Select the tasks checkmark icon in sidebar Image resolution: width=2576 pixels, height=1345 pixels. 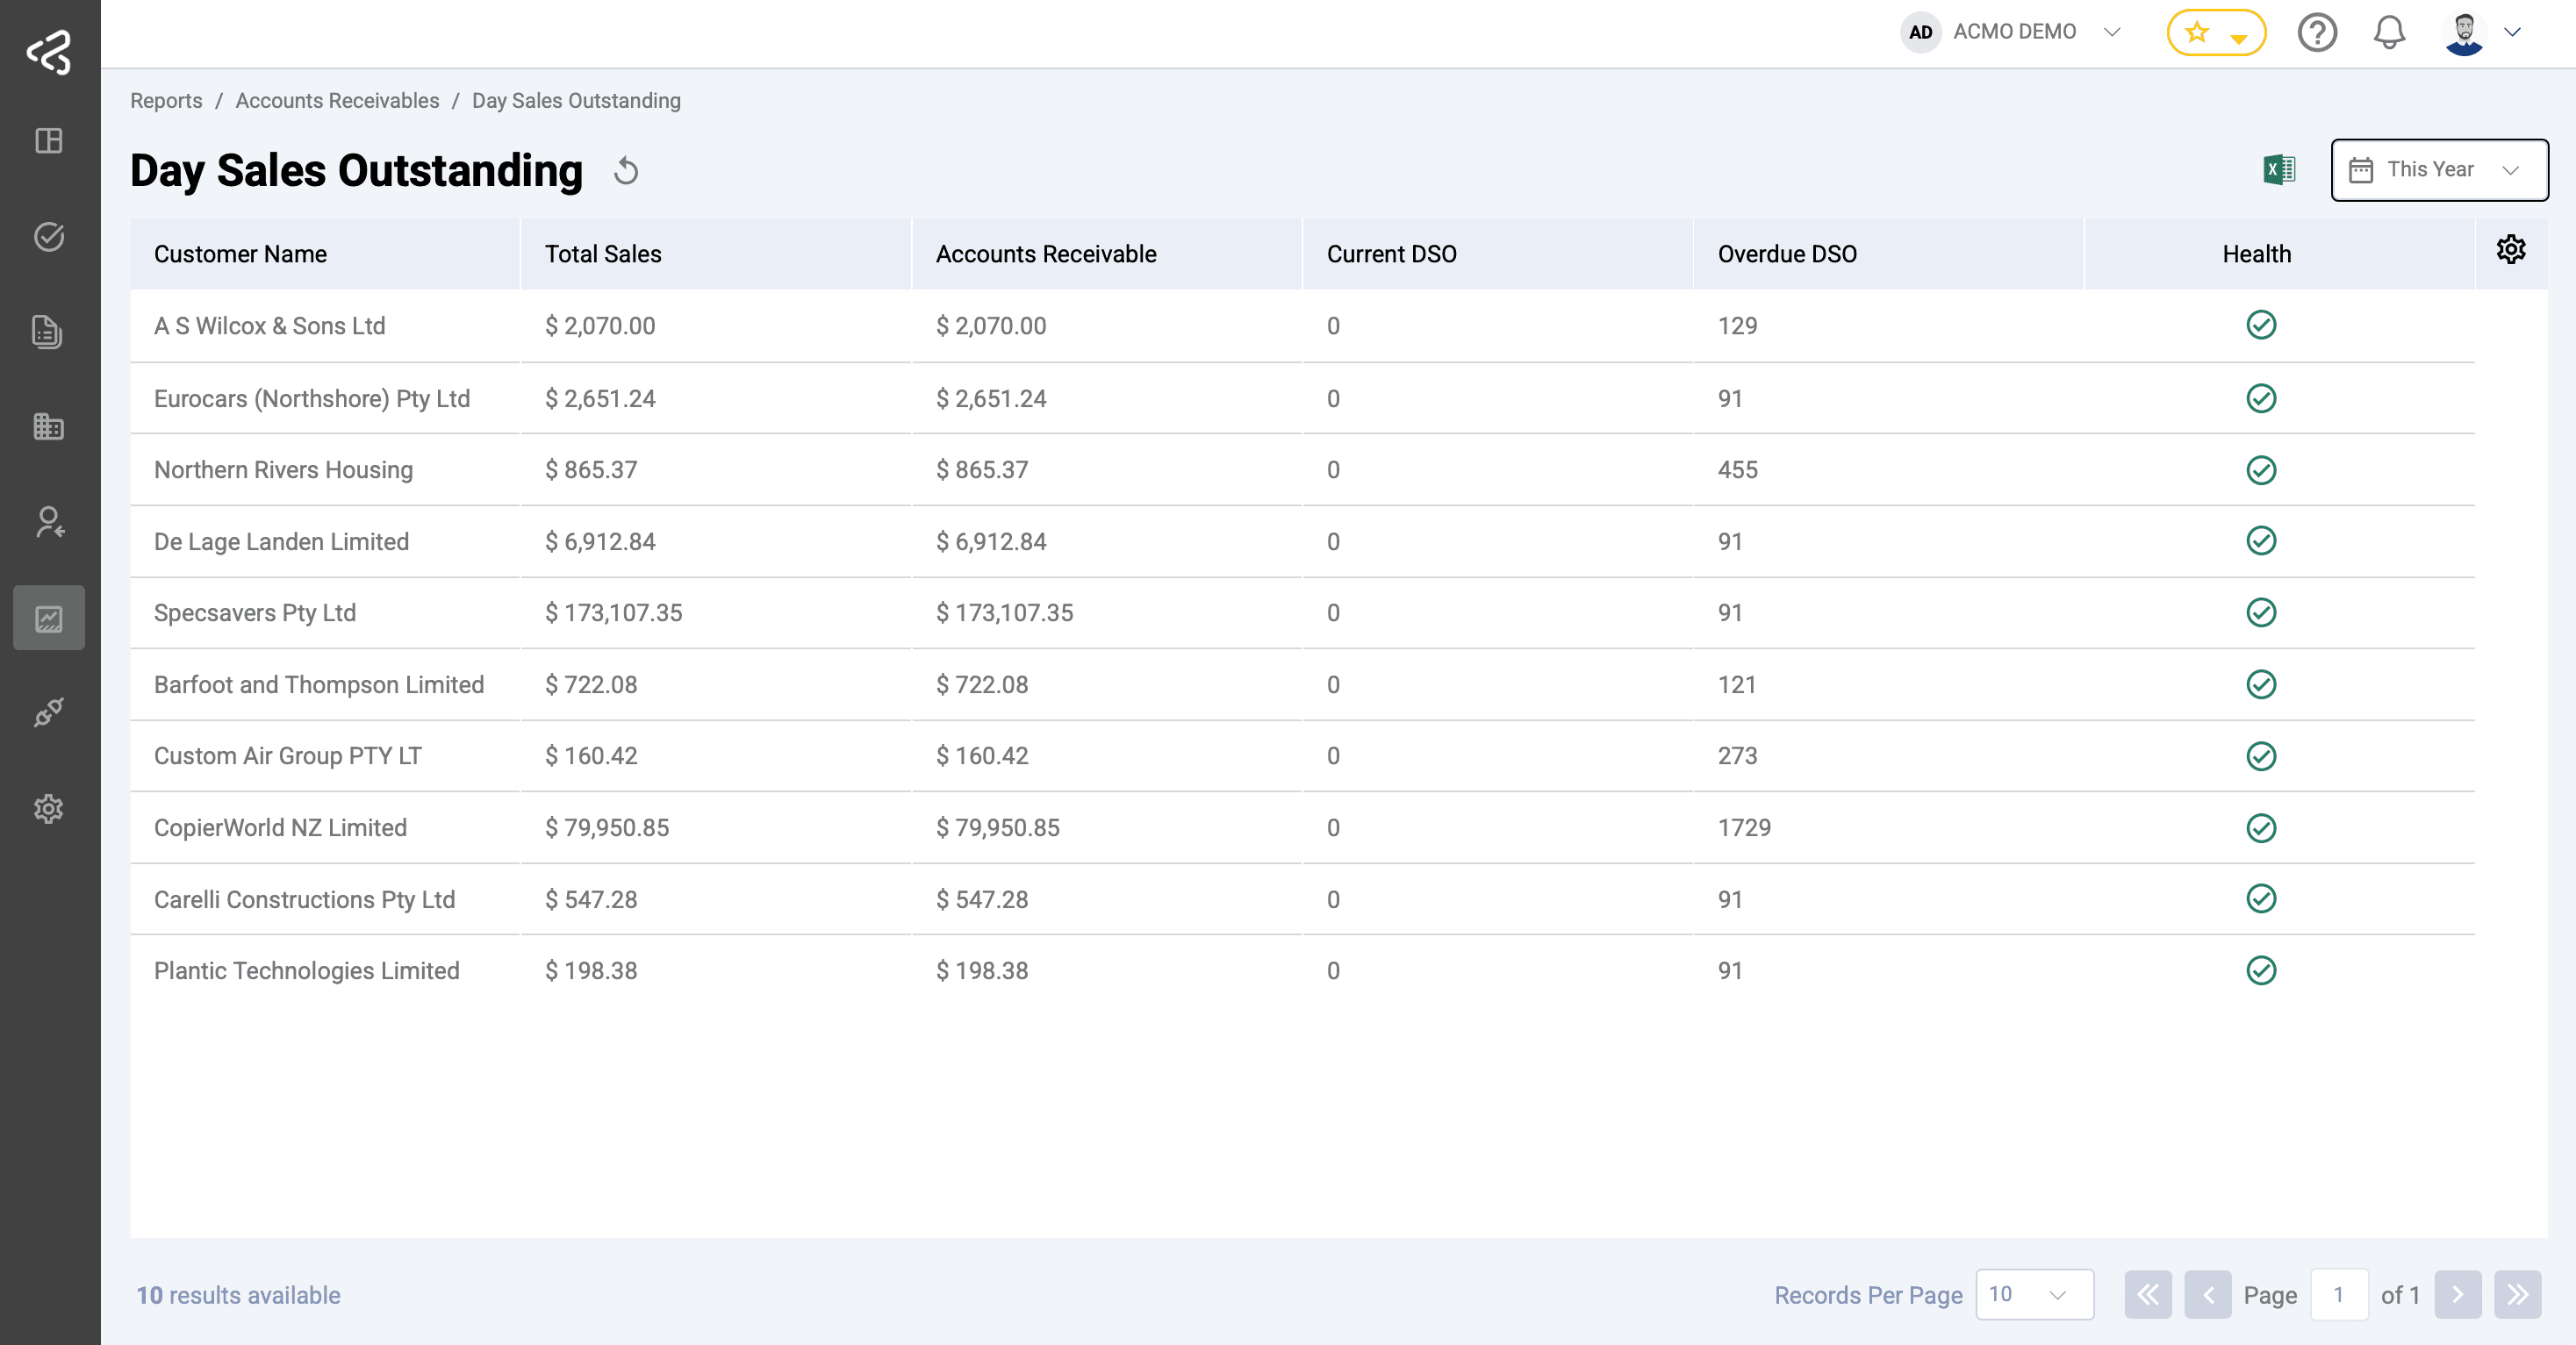(x=49, y=237)
